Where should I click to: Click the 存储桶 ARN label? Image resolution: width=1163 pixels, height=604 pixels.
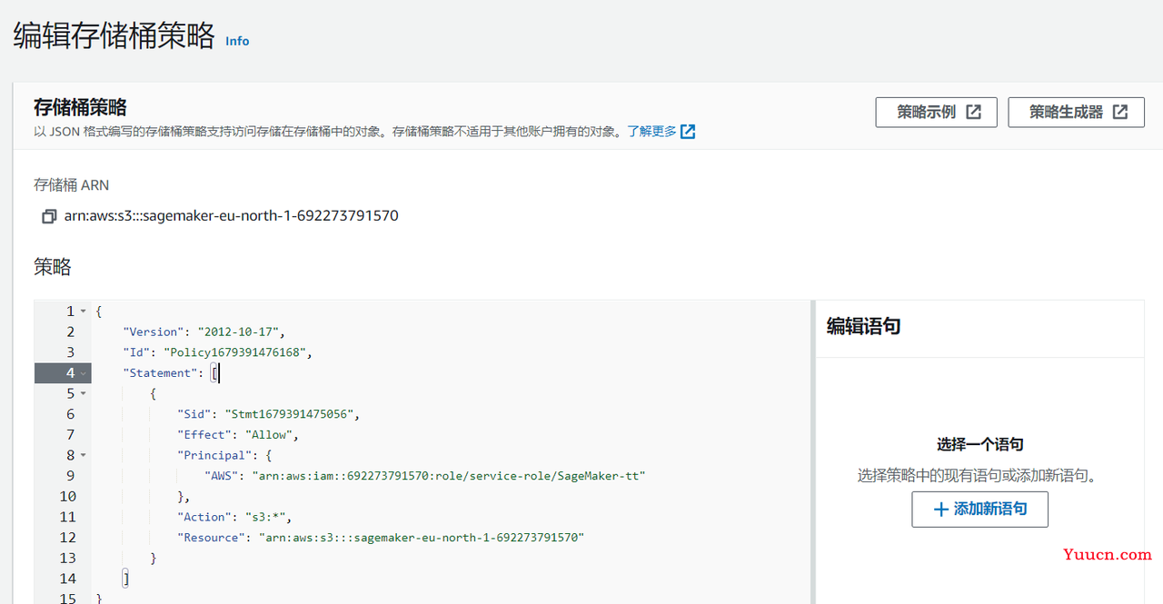point(71,184)
